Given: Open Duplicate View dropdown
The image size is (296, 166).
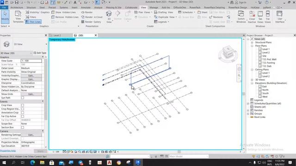Looking at the screenshot, I should tap(166, 17).
